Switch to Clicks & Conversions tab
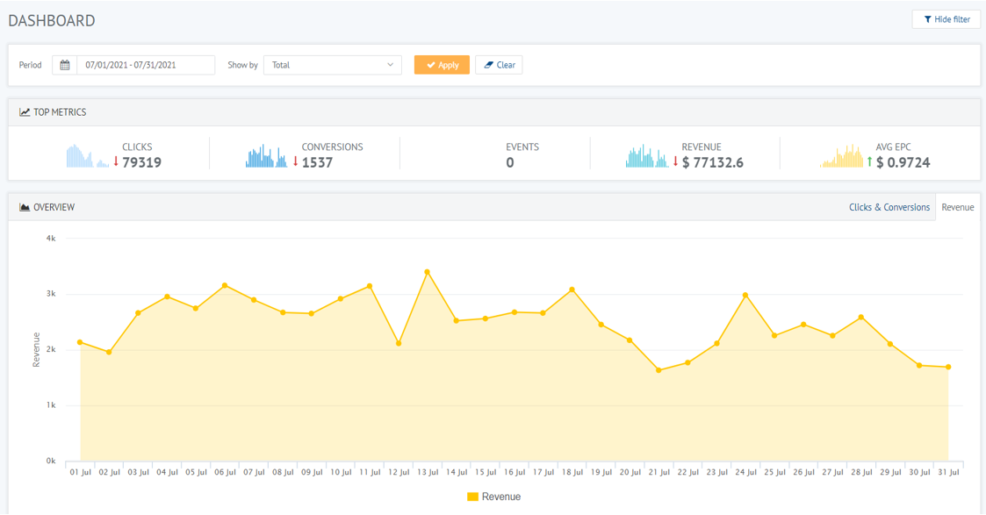 pos(889,207)
